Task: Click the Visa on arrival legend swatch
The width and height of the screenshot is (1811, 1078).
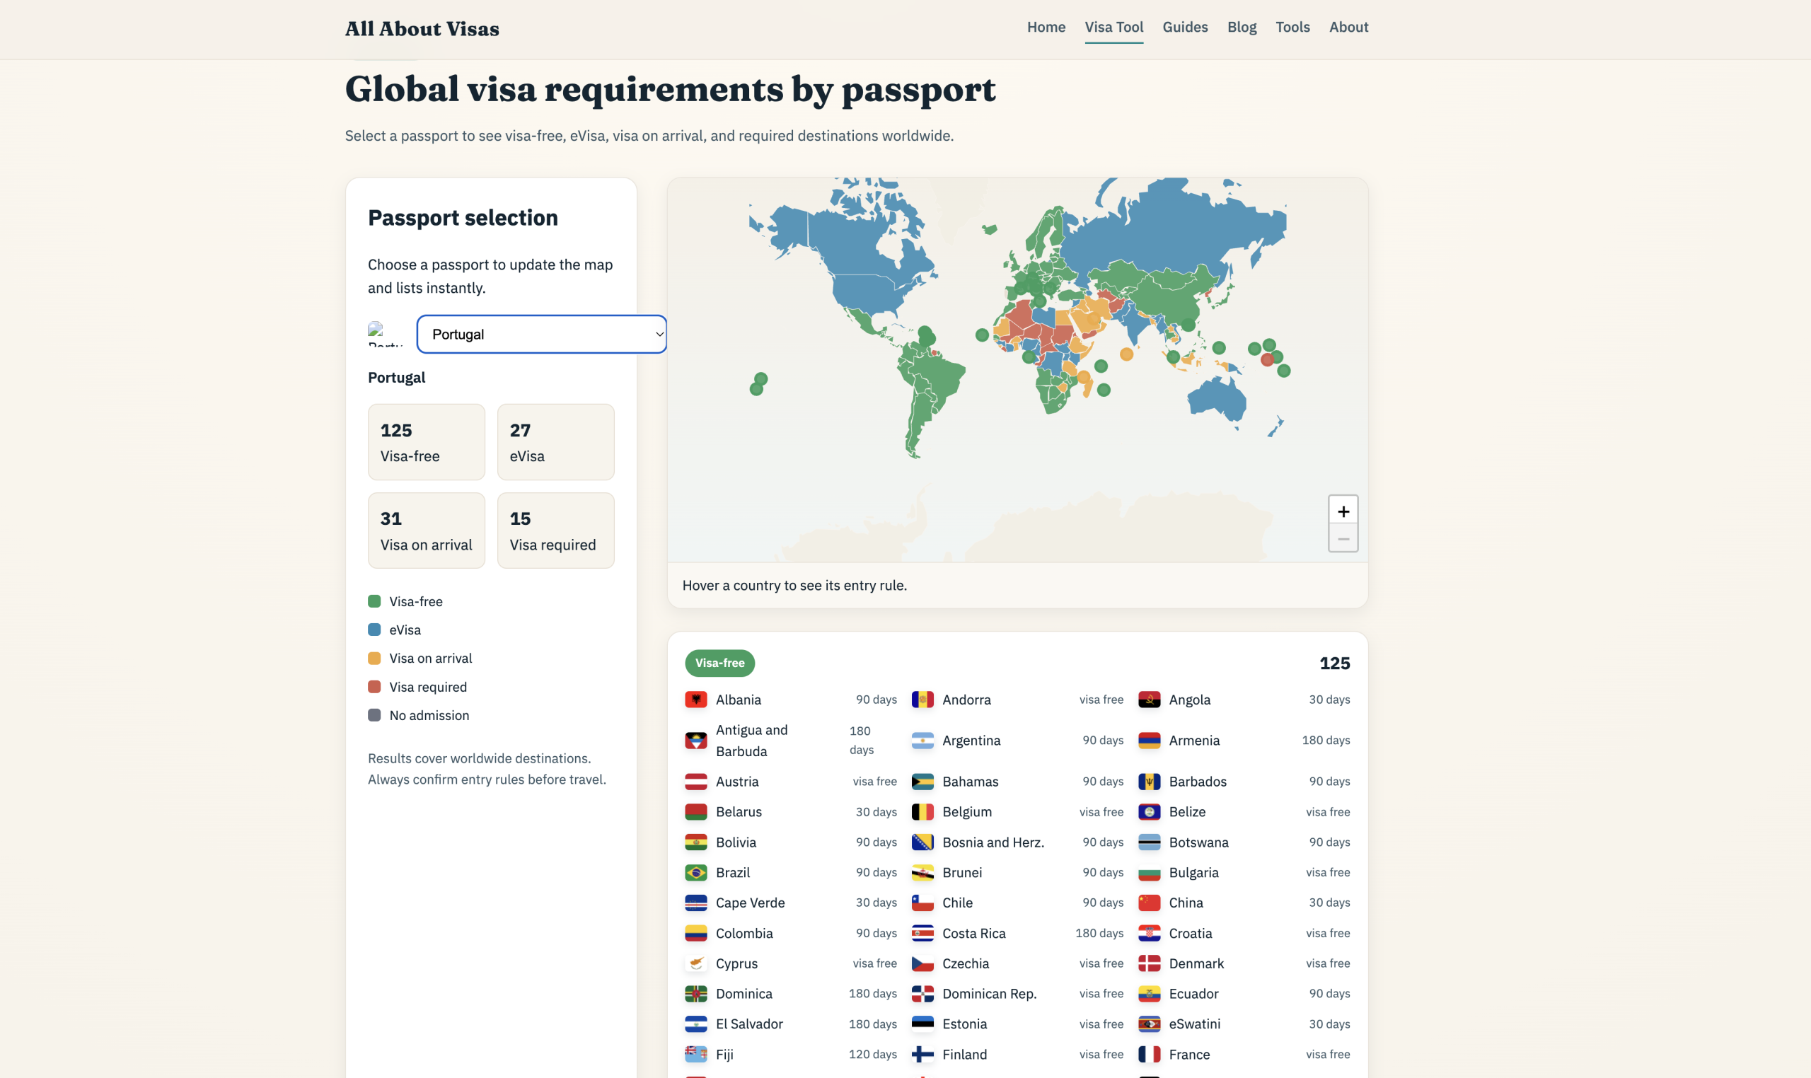Action: coord(374,658)
